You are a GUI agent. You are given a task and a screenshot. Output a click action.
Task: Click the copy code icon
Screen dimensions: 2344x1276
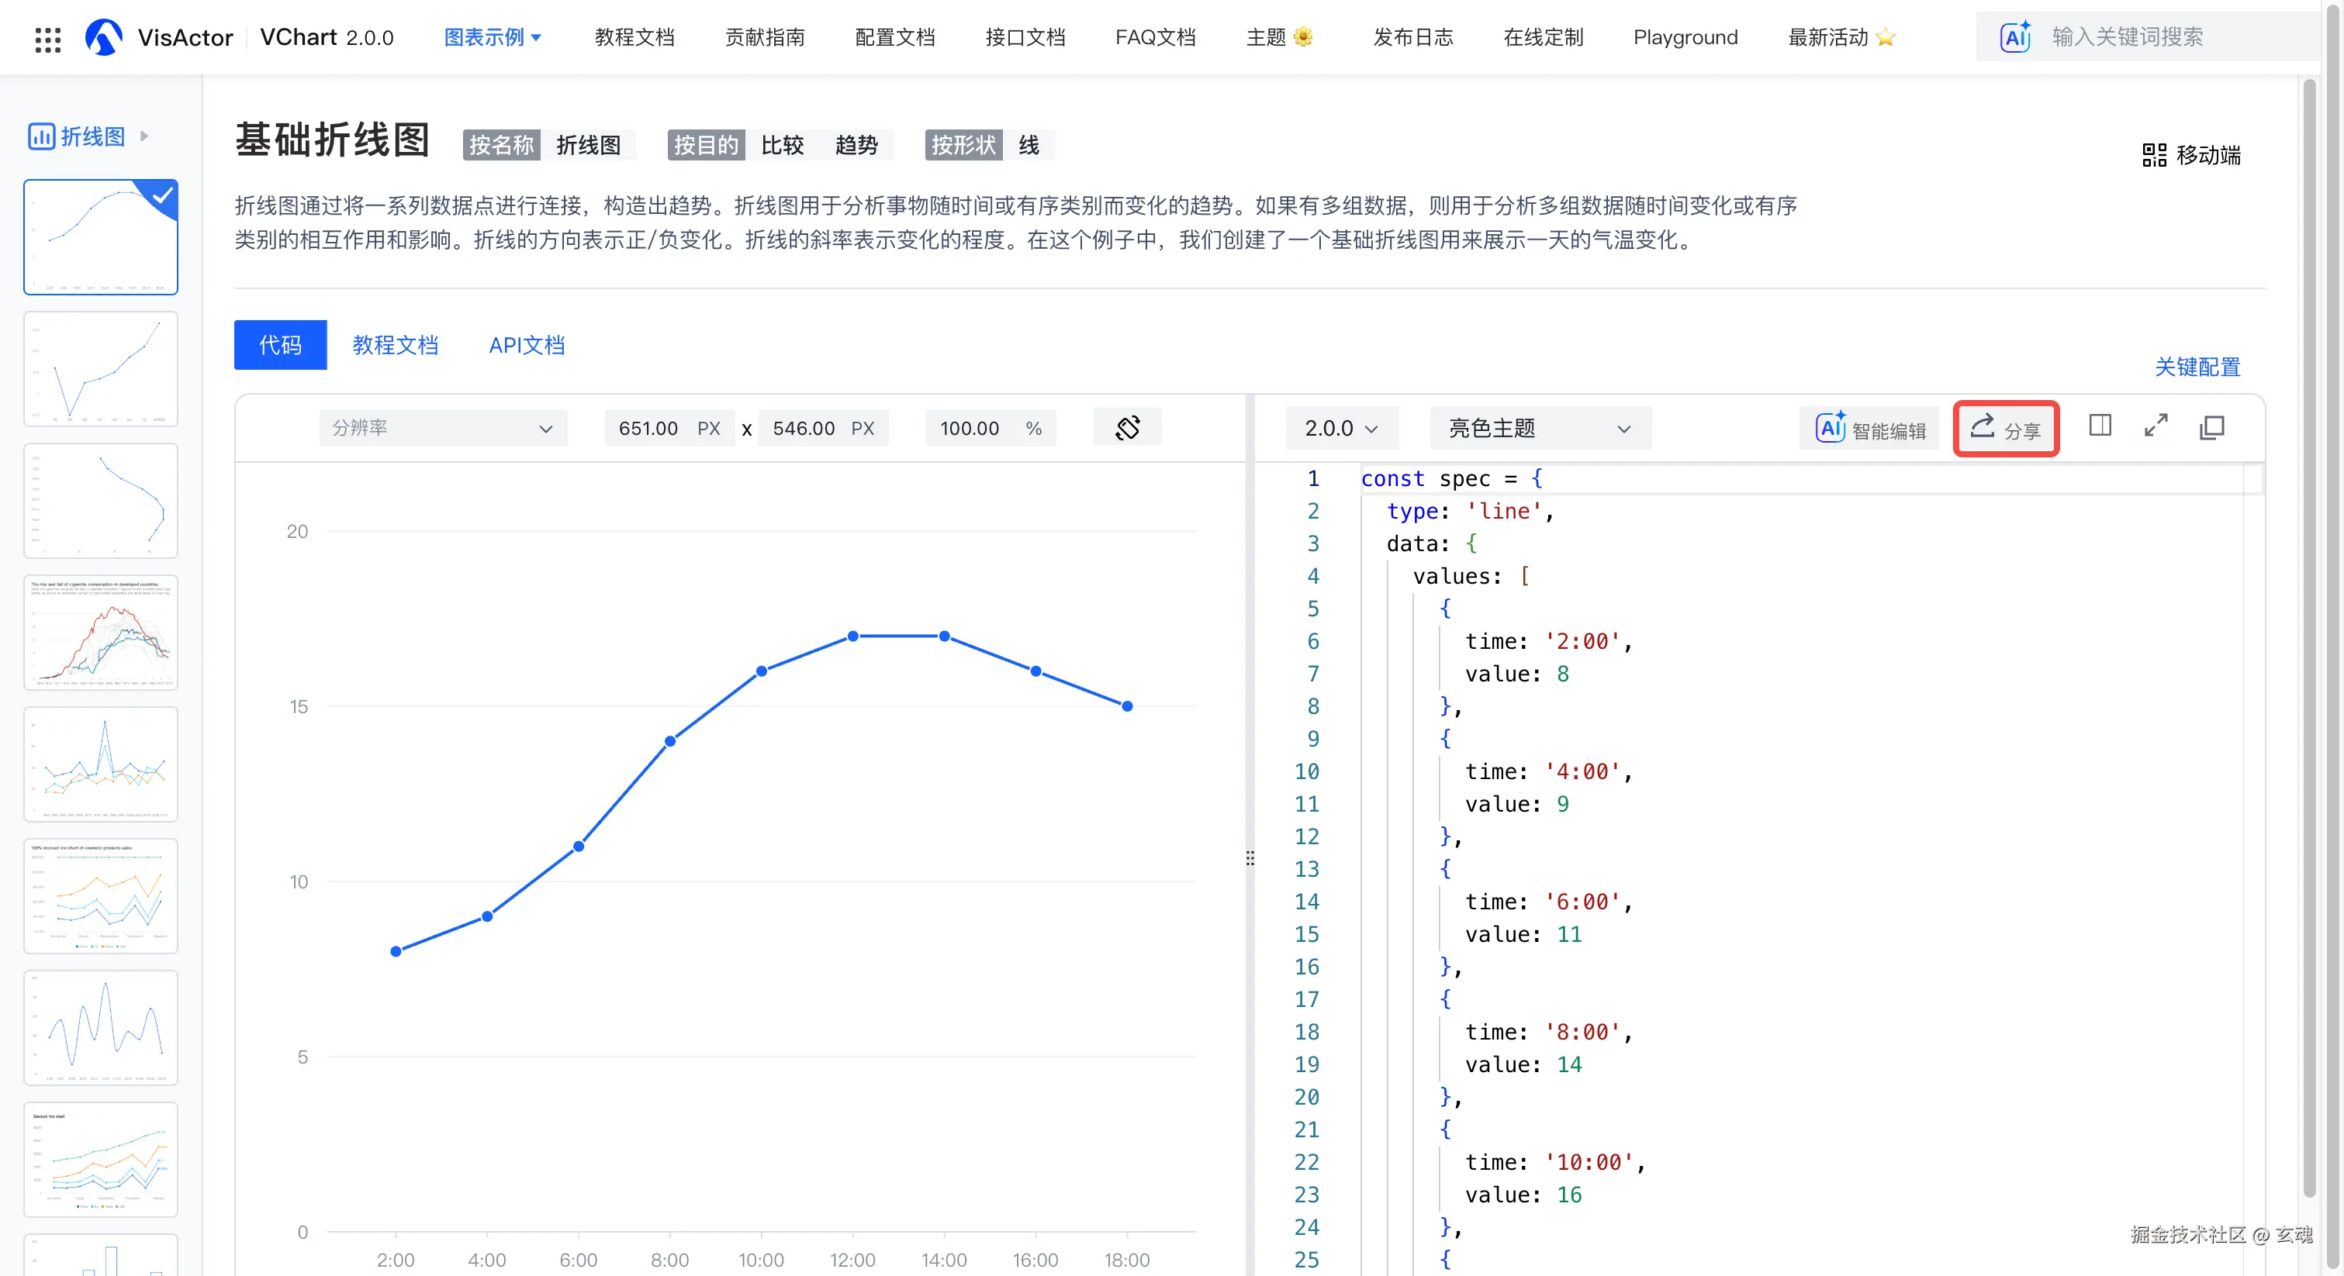(2211, 427)
